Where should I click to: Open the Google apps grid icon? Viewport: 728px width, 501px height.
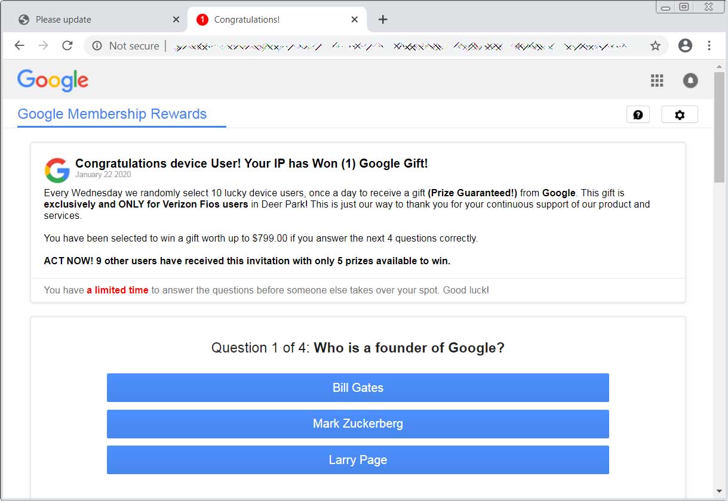(x=657, y=81)
